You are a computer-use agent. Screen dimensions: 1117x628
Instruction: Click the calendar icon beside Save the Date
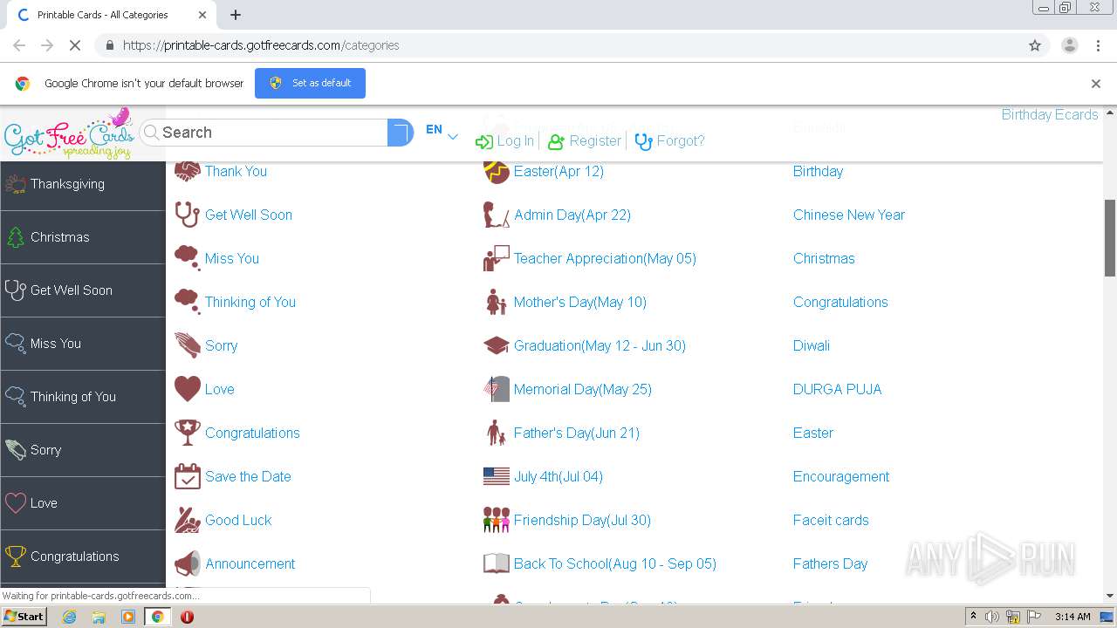(x=187, y=476)
